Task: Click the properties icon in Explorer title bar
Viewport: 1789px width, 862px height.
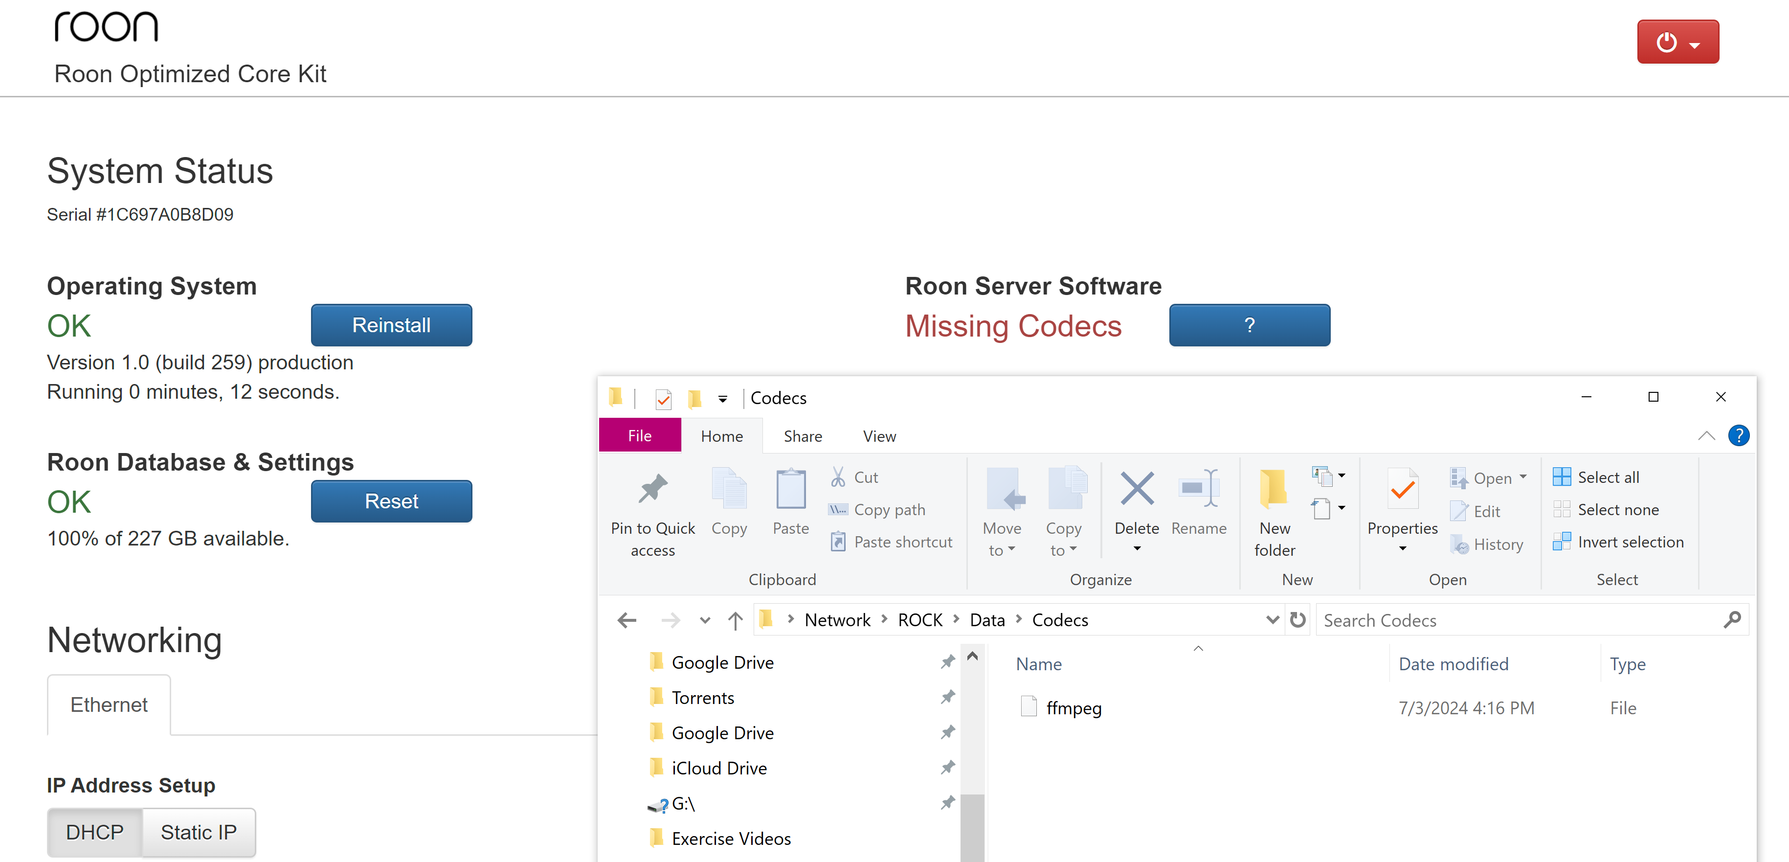Action: click(663, 398)
